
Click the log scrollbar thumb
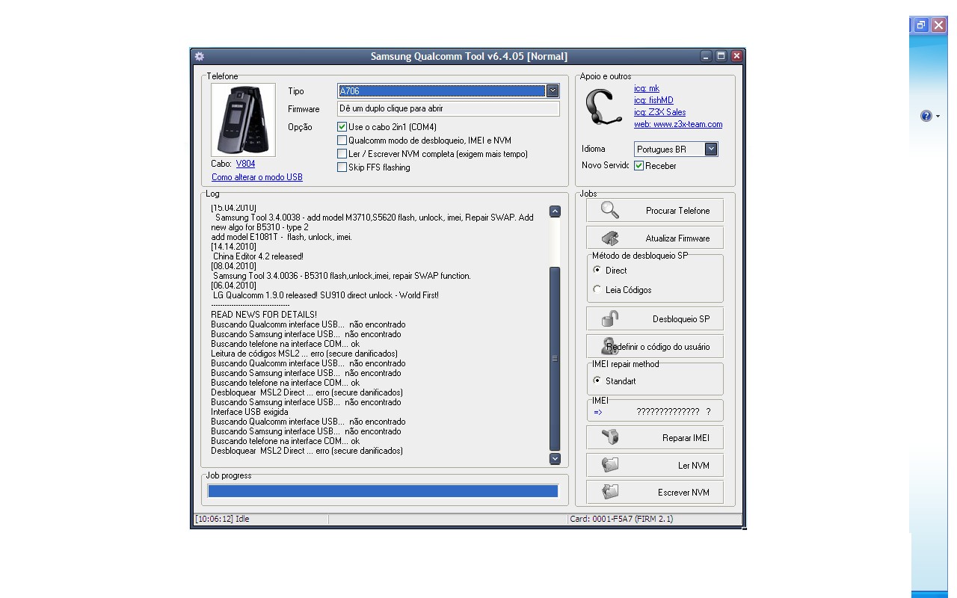[x=555, y=359]
